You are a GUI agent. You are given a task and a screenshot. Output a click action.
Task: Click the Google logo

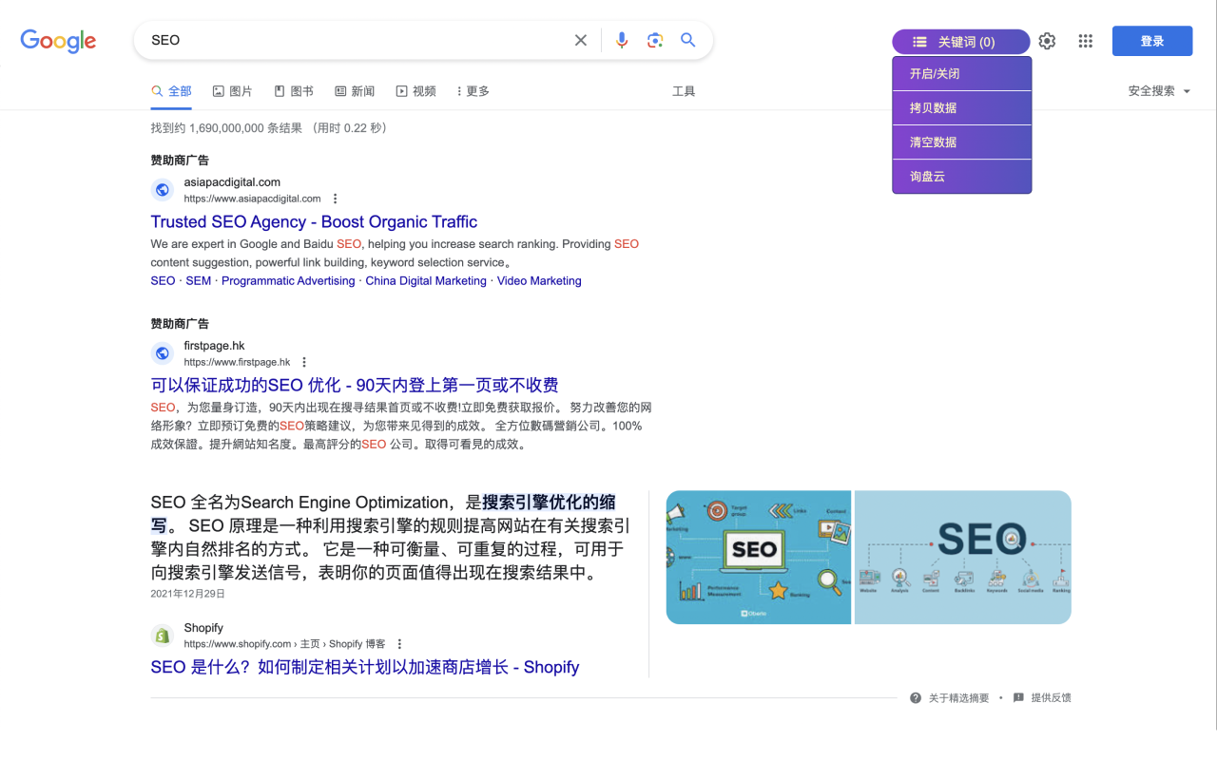(x=58, y=41)
